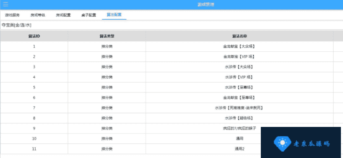Switch to the 游戏服务 tab
This screenshot has height=158, width=343.
13,15
